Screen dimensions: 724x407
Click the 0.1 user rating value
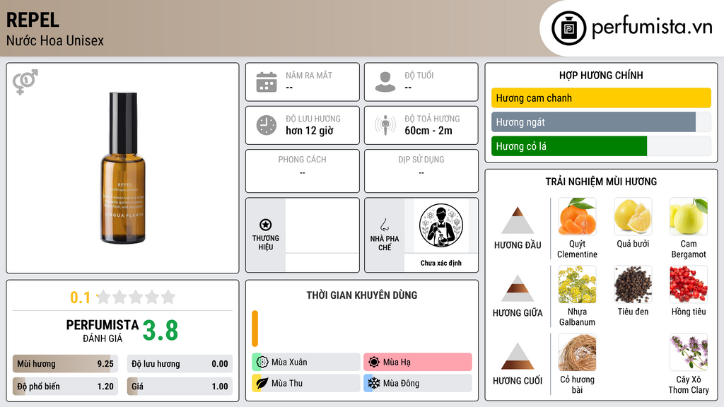pos(81,297)
